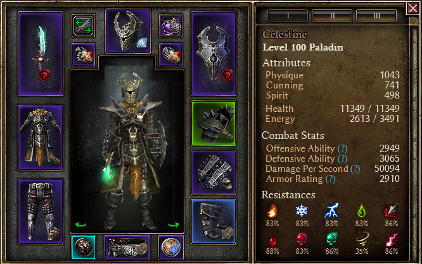The image size is (422, 264).
Task: Switch to character sheet tab I
Action: (288, 16)
